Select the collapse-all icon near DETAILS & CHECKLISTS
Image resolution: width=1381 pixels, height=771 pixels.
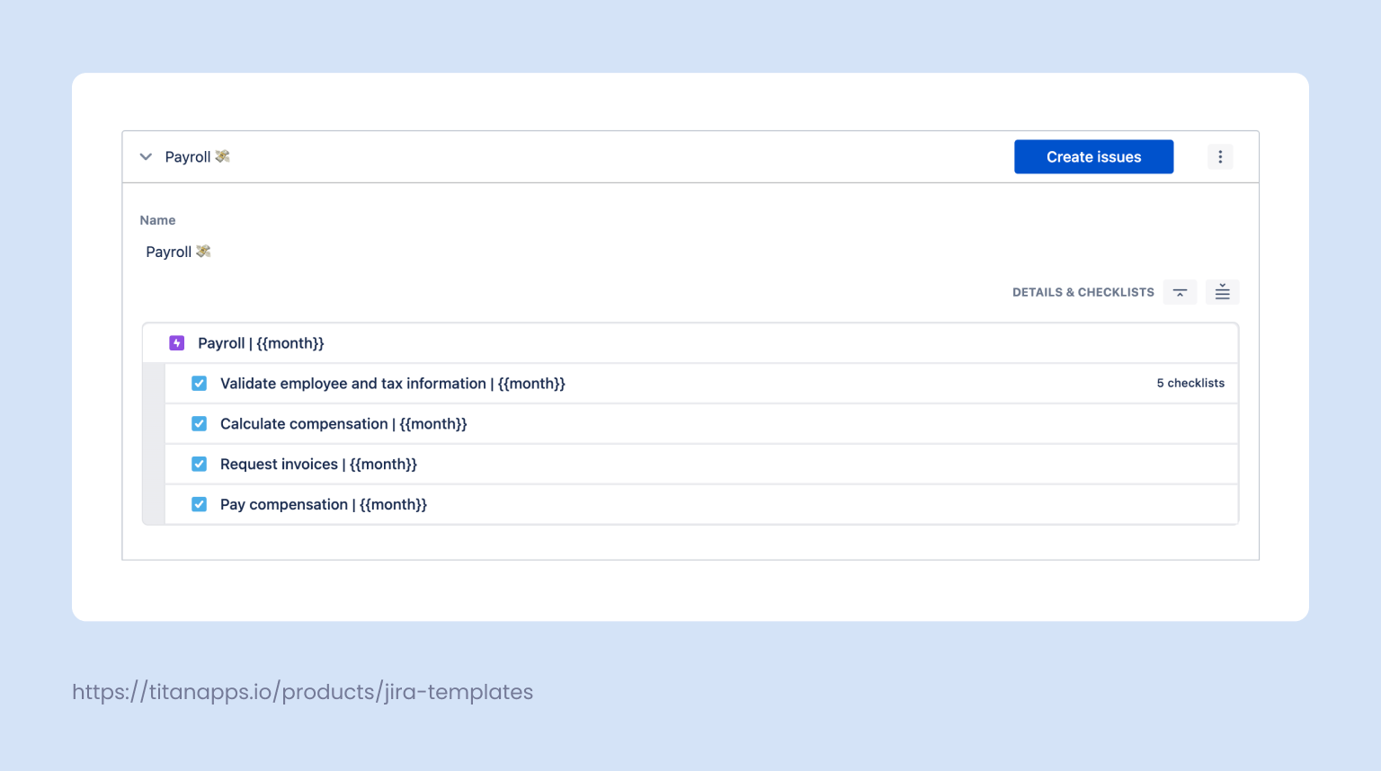tap(1180, 291)
